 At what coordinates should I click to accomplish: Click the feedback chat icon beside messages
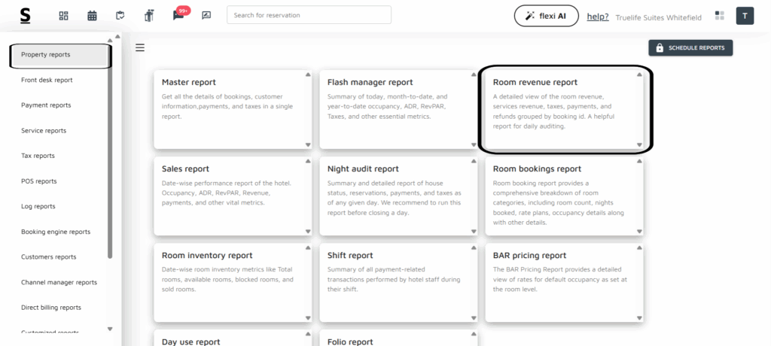206,16
